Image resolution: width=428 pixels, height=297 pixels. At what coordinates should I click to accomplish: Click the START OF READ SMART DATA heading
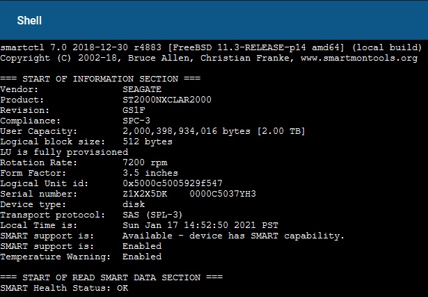click(111, 277)
